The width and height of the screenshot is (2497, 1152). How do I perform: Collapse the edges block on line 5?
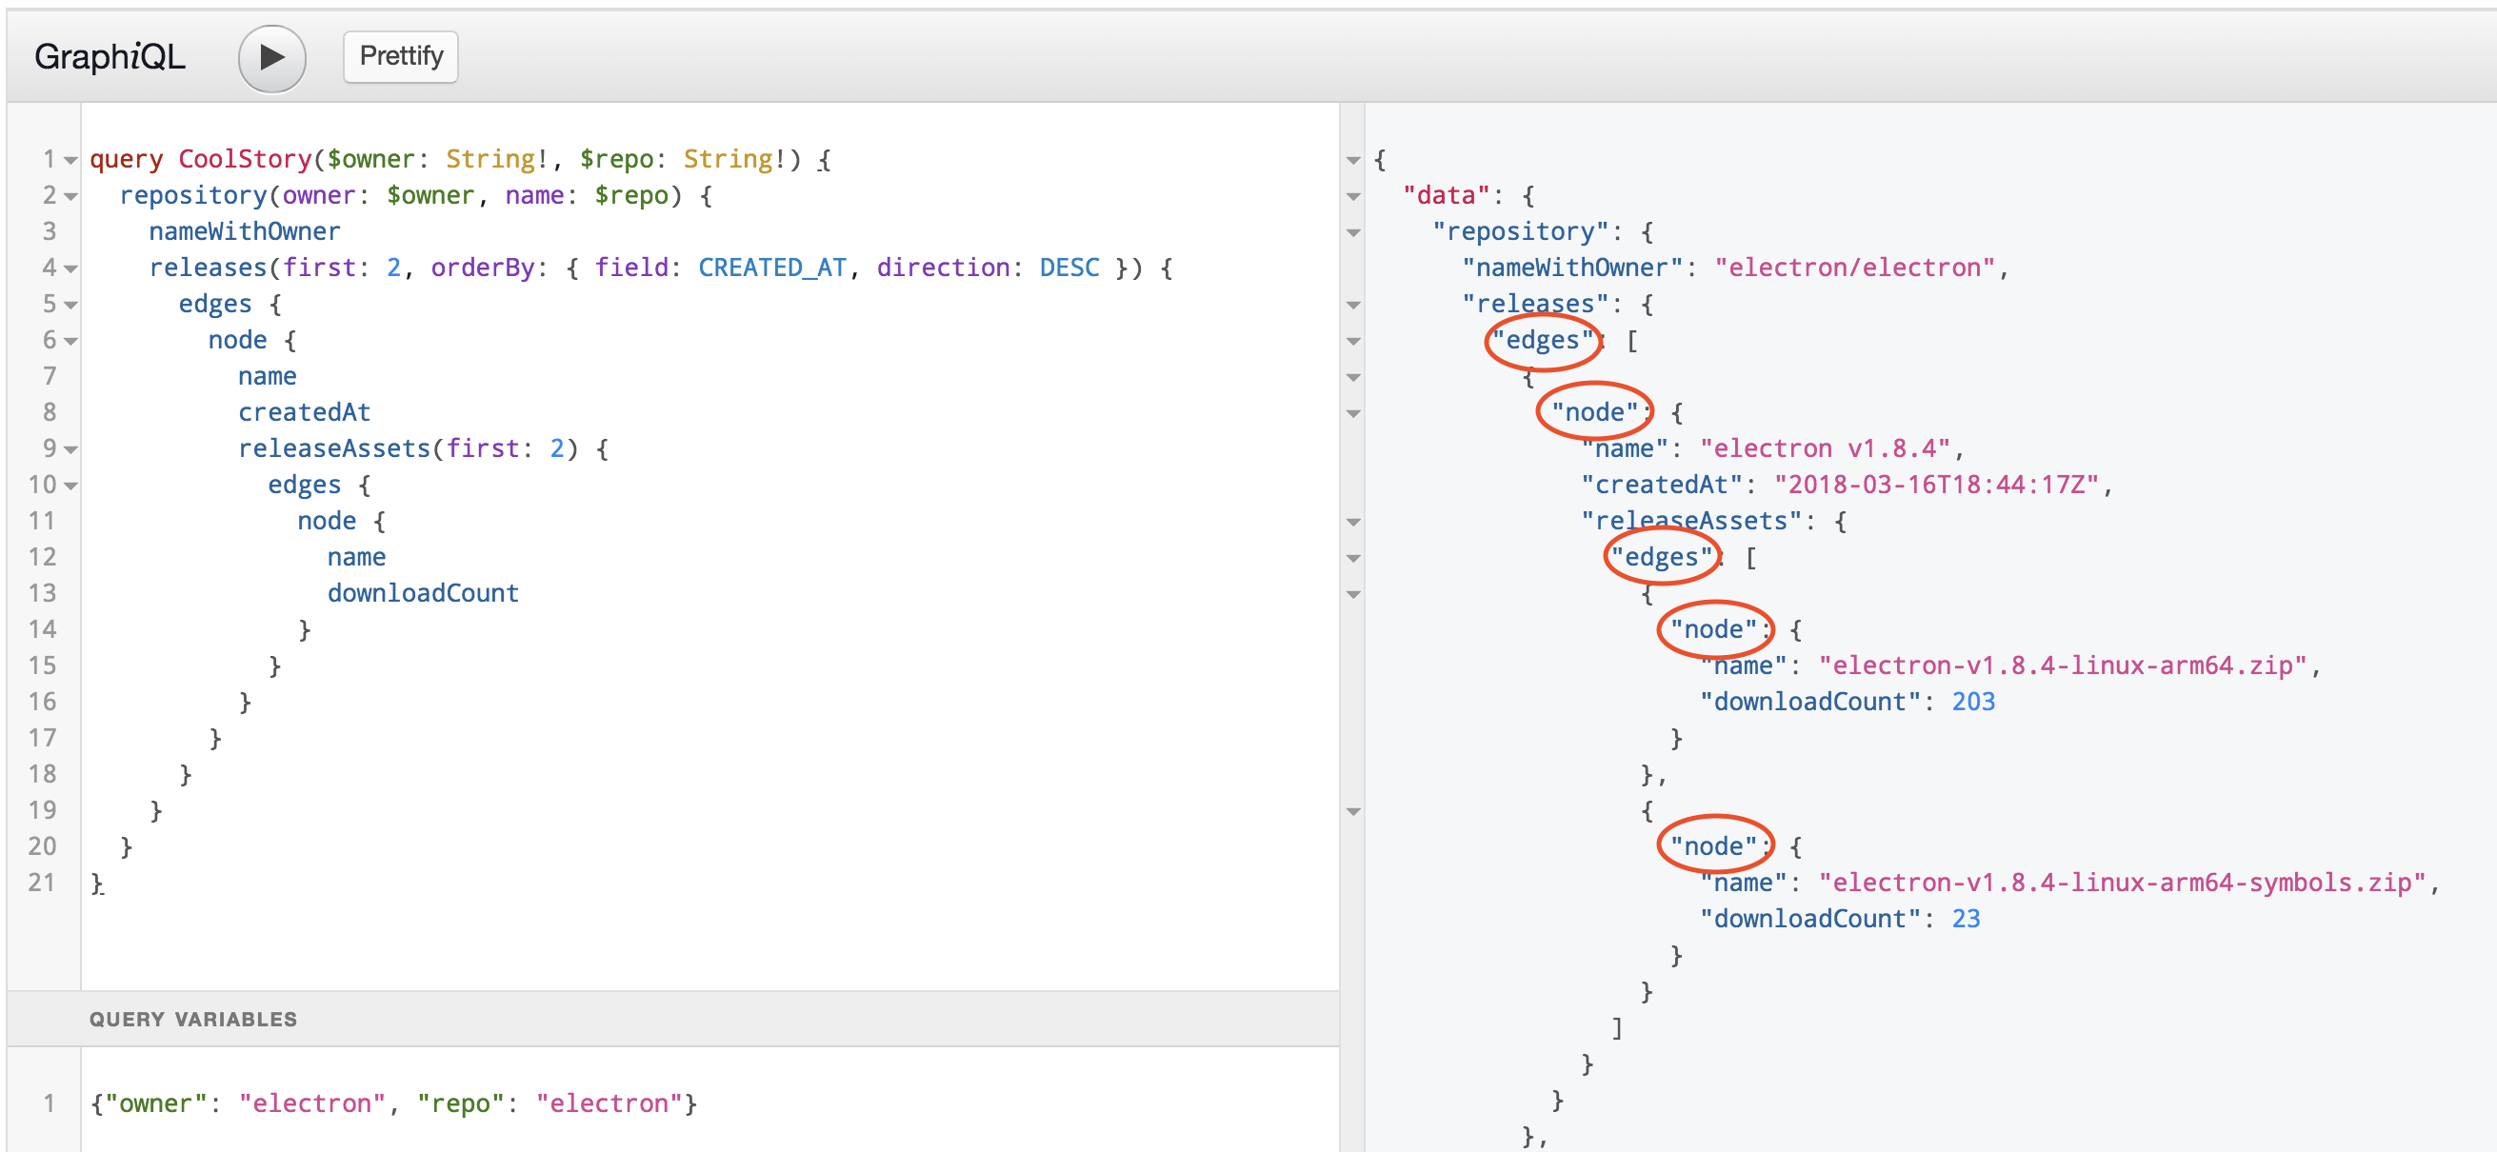click(69, 306)
